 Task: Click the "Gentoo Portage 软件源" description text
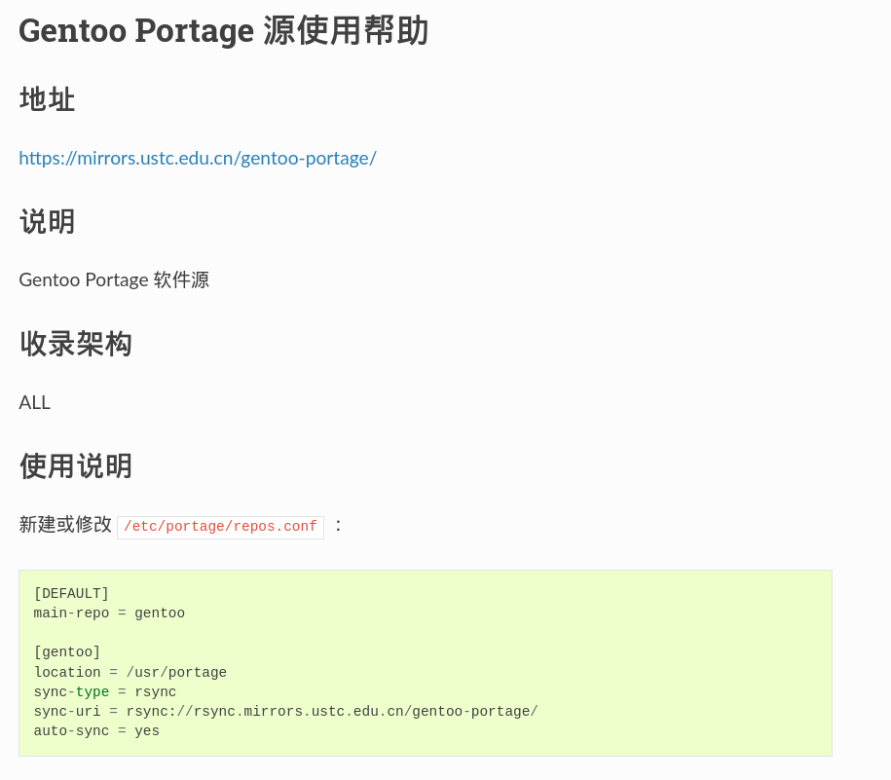[114, 280]
